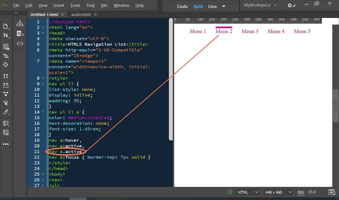The height and width of the screenshot is (200, 339).
Task: Collapse nav ul li rule at line 9
Action: [43, 84]
